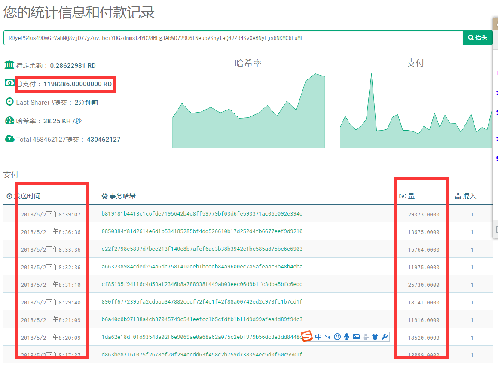Click the cloud upload icon beside Total submissions
Screen dimensions: 498x365
(x=9, y=138)
